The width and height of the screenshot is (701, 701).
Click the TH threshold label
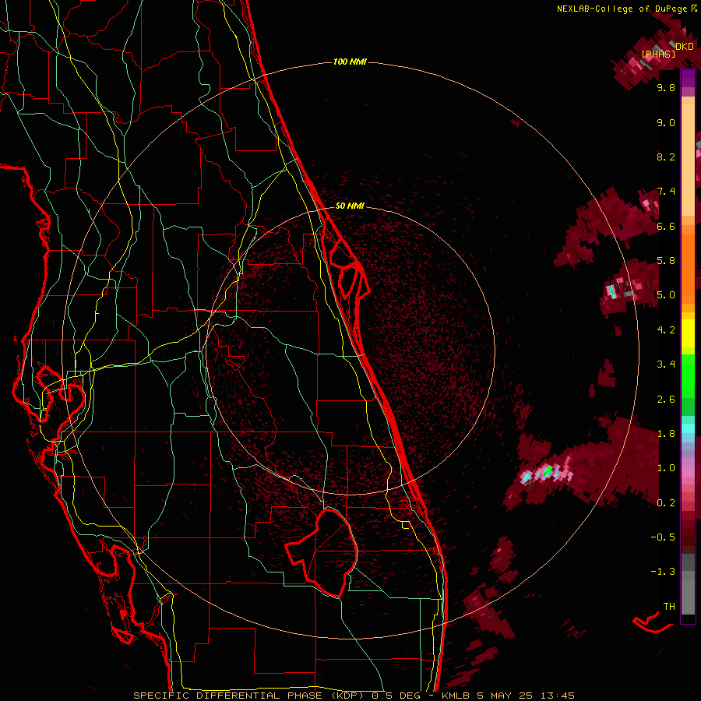[x=669, y=607]
